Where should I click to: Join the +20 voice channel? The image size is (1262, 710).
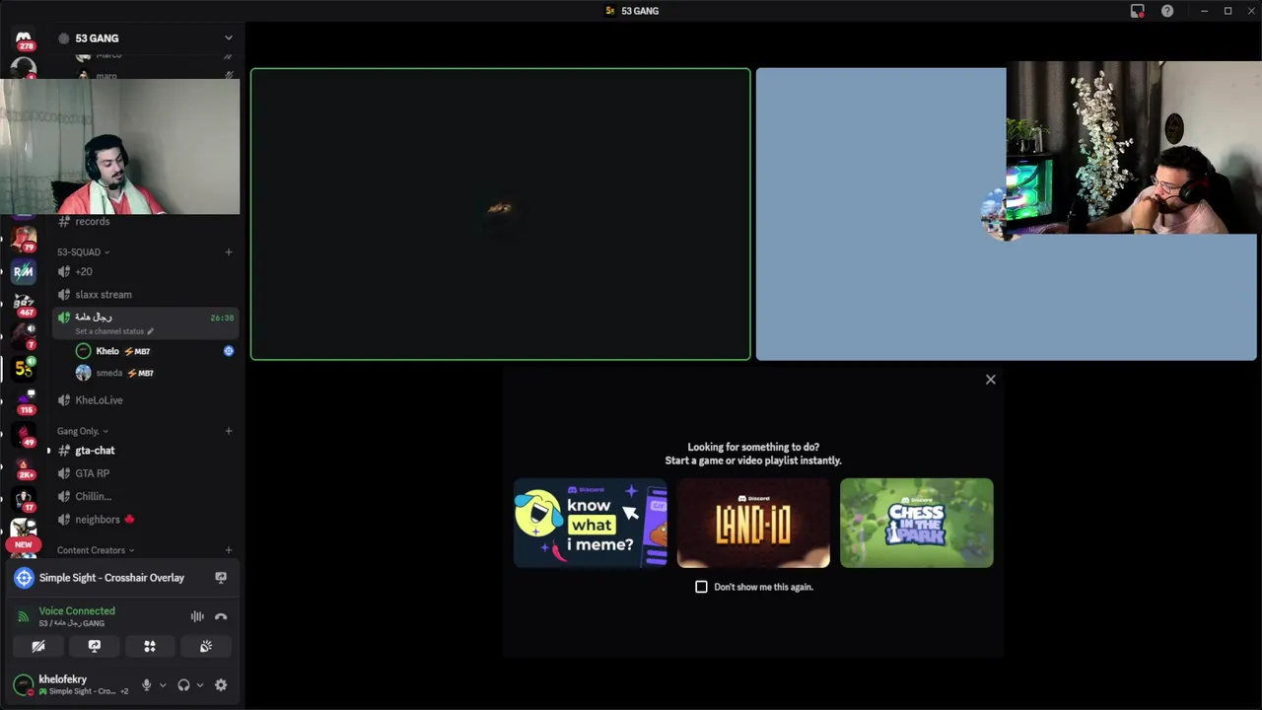click(146, 272)
